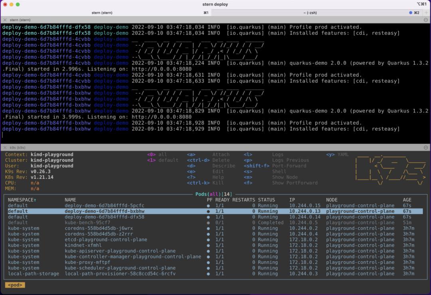The image size is (431, 295).
Task: Click the Pods(all)[14] title
Action: point(214,194)
